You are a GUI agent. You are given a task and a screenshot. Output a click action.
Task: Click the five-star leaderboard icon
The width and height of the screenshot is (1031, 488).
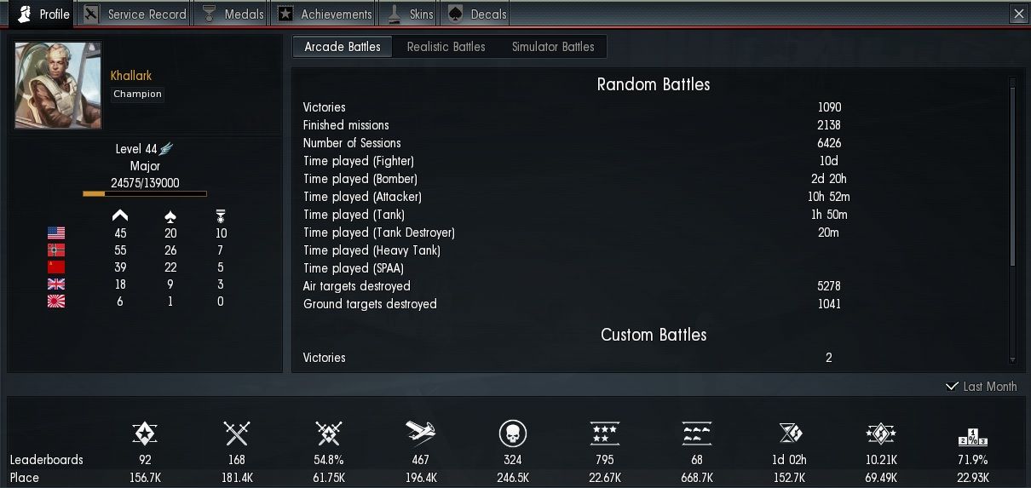pos(604,434)
